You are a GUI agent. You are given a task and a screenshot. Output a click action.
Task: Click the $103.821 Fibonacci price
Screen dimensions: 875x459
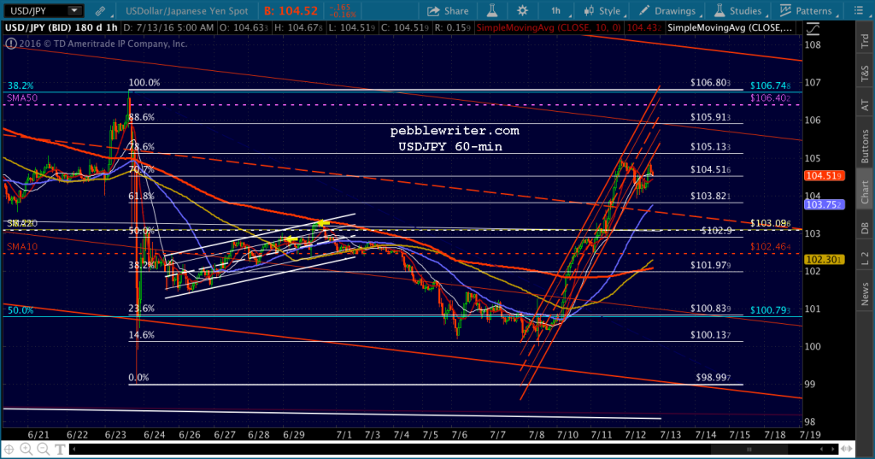[710, 196]
